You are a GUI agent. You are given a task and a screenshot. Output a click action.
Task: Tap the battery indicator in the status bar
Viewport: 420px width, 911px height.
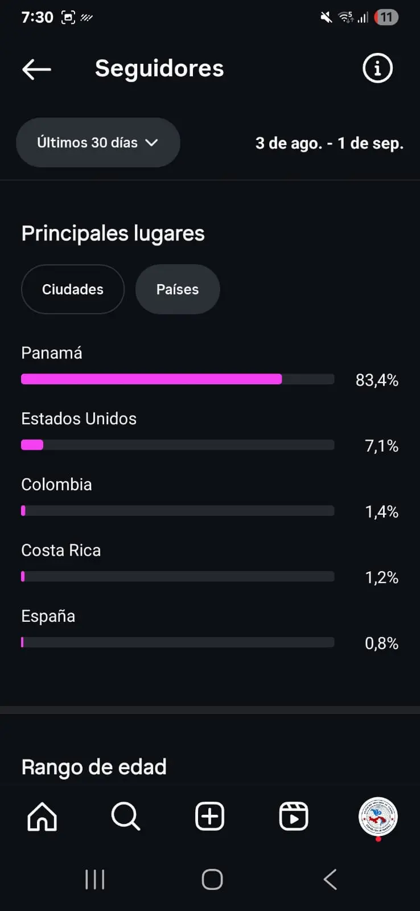(x=386, y=17)
